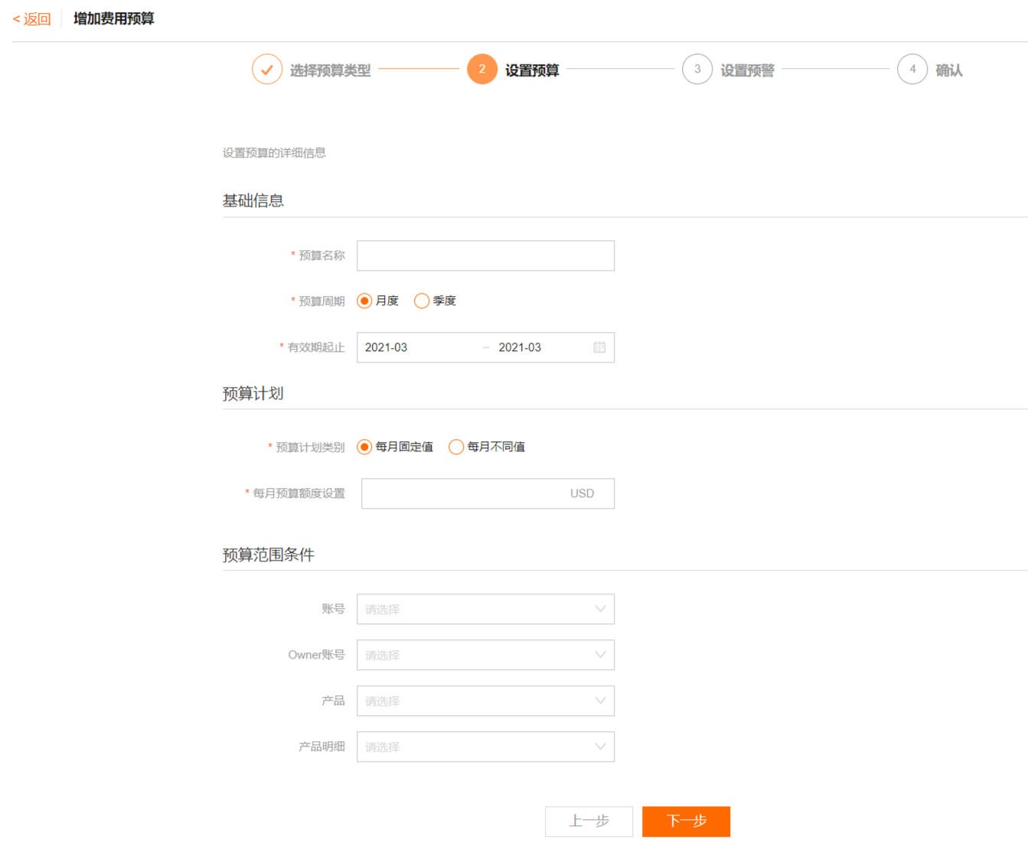Image resolution: width=1028 pixels, height=849 pixels.
Task: Click the 上一步 button
Action: [x=589, y=821]
